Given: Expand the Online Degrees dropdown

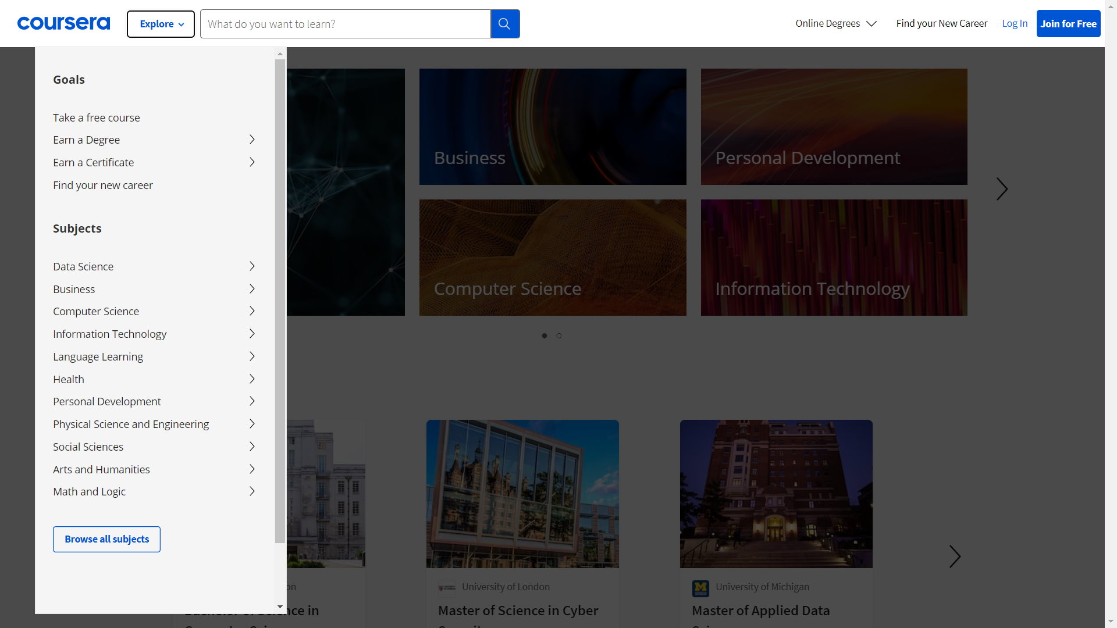Looking at the screenshot, I should point(836,23).
